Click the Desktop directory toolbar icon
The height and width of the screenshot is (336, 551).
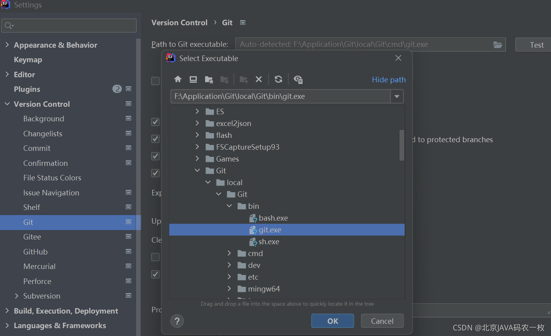[x=193, y=79]
